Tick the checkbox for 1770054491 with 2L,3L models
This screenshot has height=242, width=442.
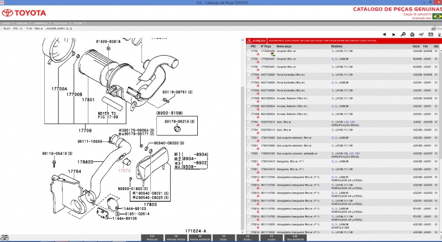248,59
